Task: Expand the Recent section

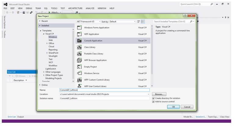Action: [40, 21]
